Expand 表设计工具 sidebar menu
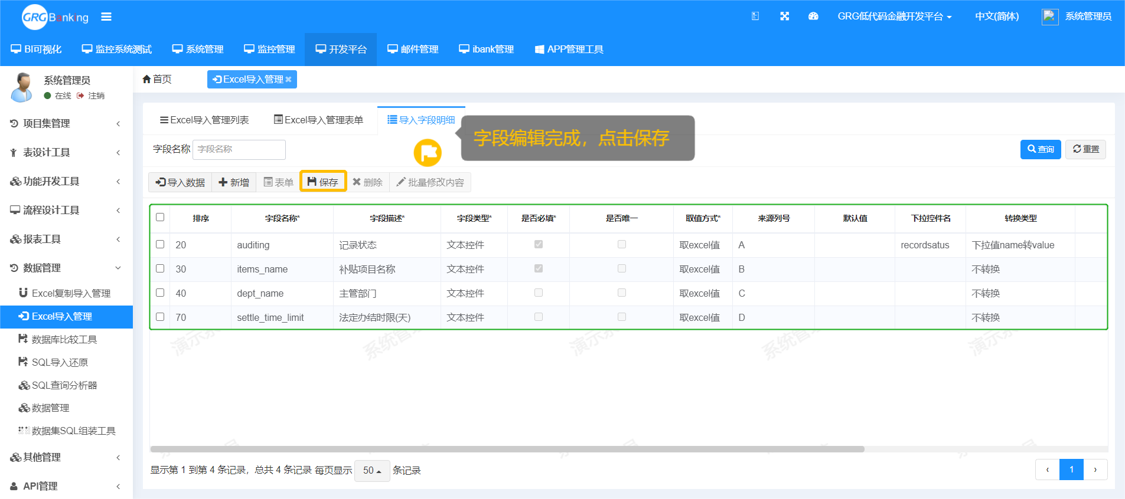Viewport: 1125px width, 499px height. pyautogui.click(x=66, y=152)
